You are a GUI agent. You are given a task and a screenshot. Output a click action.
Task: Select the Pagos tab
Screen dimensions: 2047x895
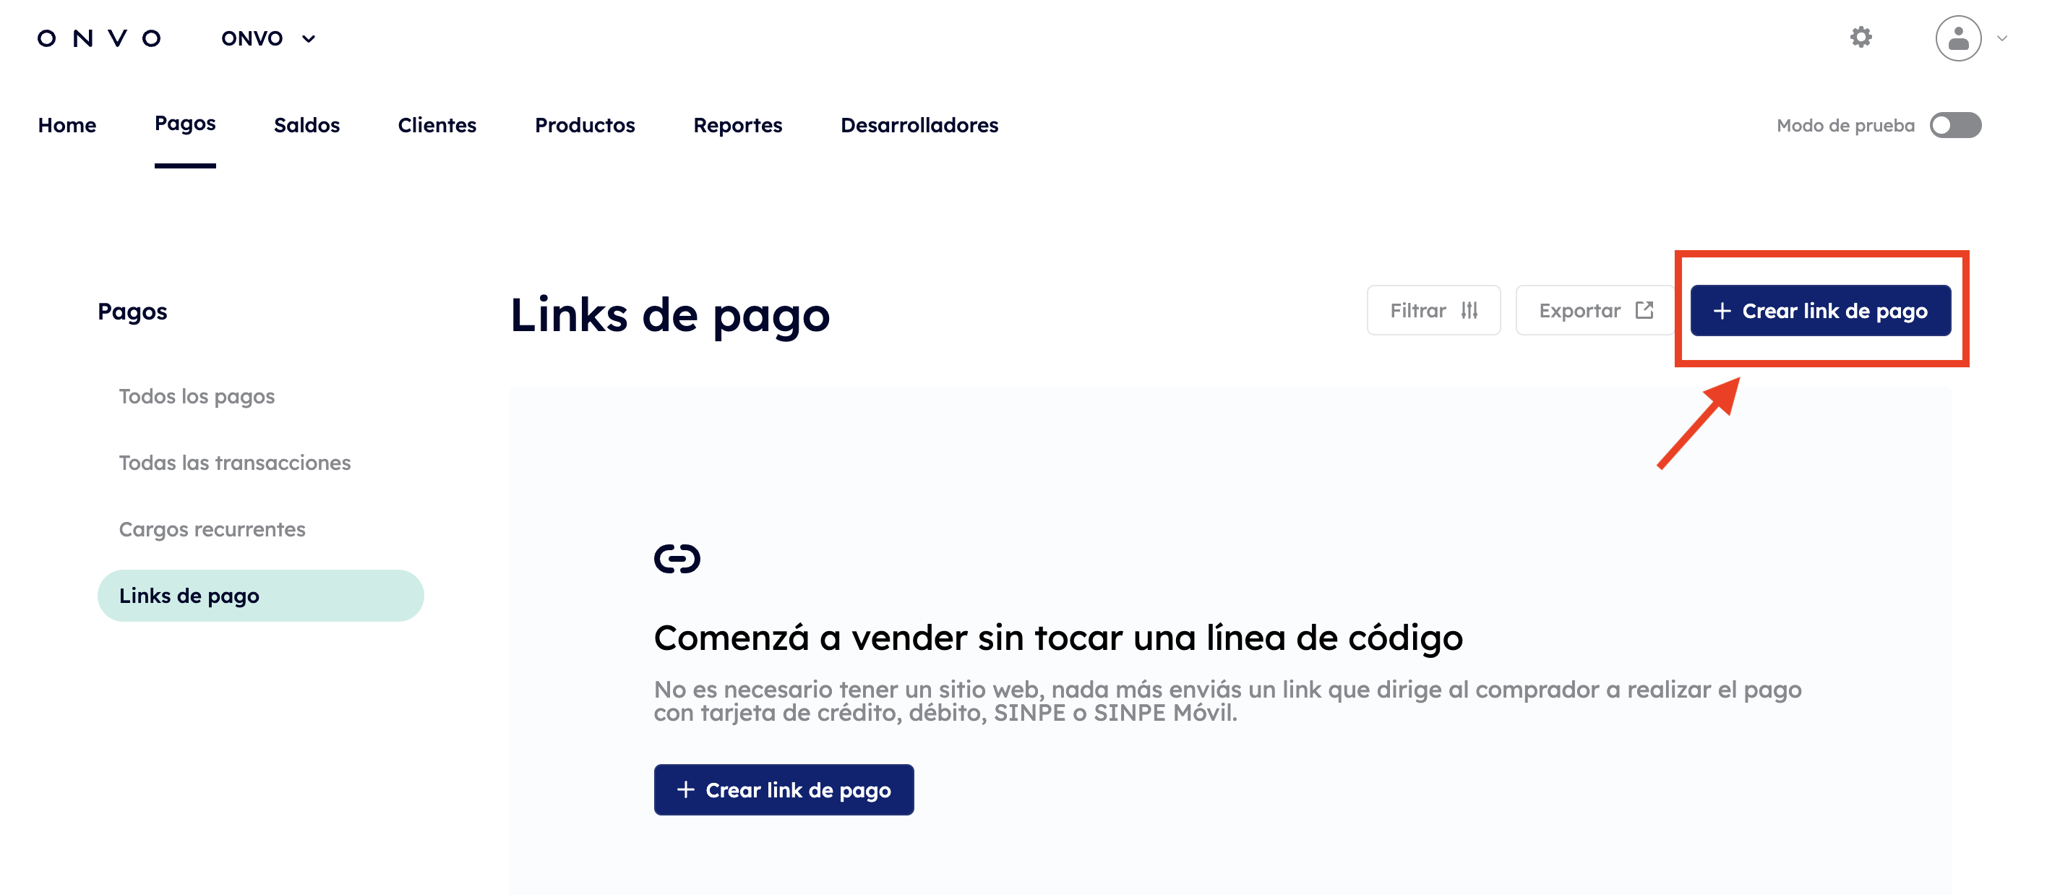(185, 124)
